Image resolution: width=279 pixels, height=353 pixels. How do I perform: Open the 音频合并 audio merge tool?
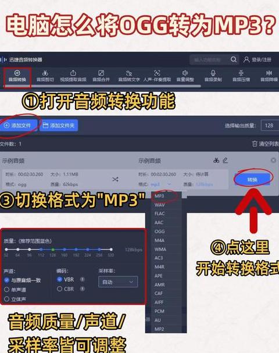[101, 76]
